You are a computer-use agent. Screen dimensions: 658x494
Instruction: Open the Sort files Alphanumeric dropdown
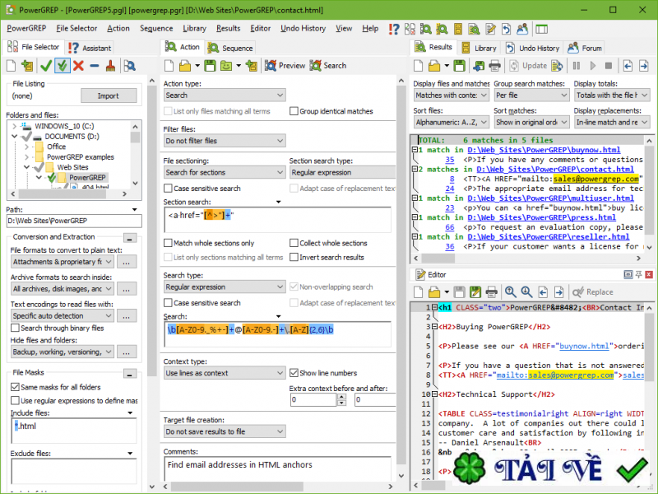(x=451, y=122)
